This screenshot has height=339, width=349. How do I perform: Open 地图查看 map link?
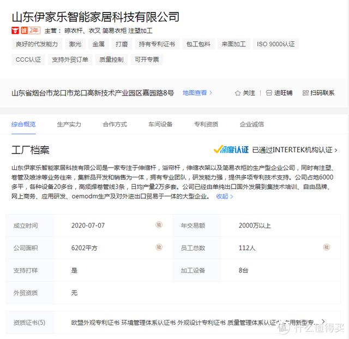coord(197,93)
